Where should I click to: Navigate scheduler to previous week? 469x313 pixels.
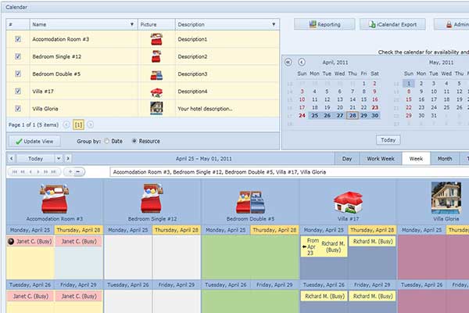[11, 158]
